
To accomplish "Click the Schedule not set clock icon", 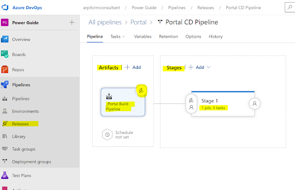I will coord(107,134).
